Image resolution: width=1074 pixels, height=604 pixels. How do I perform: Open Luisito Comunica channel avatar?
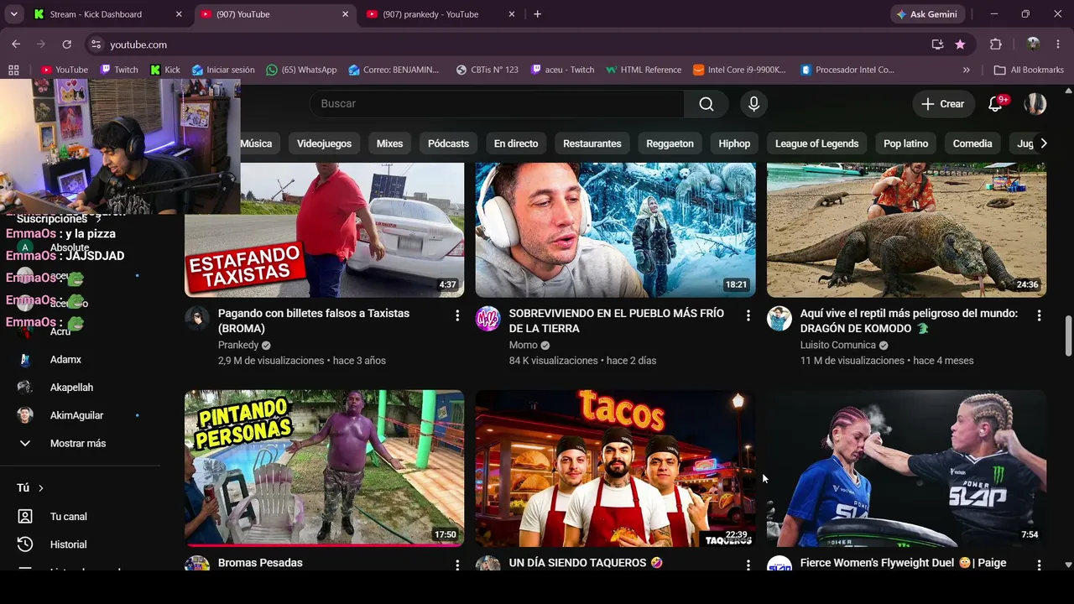click(779, 319)
